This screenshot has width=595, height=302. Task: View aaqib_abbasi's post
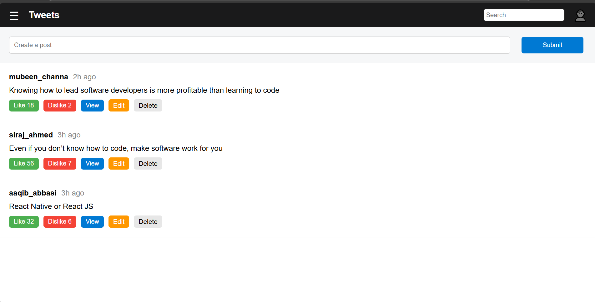click(x=92, y=222)
